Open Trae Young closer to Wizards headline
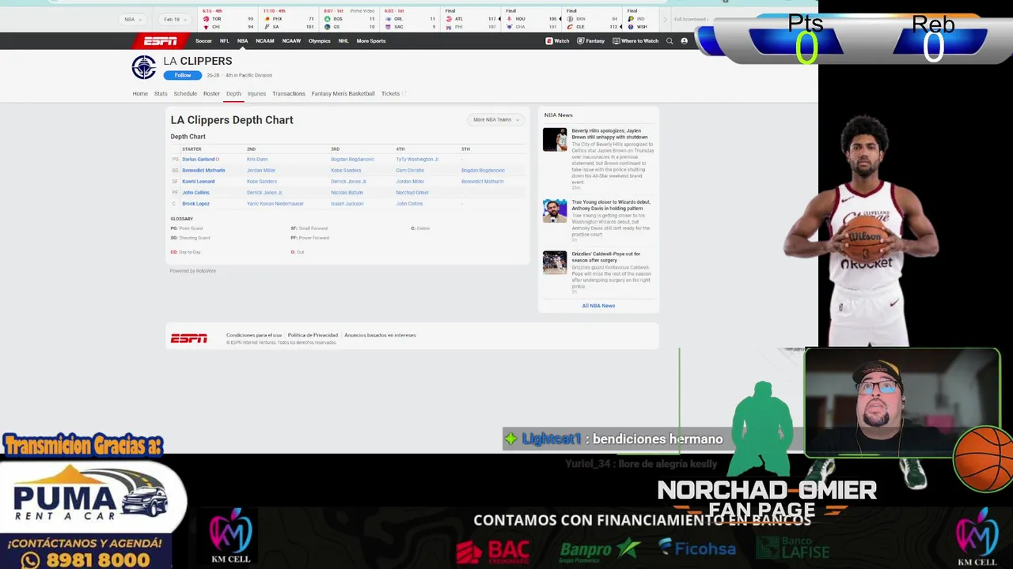The height and width of the screenshot is (569, 1013). [611, 205]
